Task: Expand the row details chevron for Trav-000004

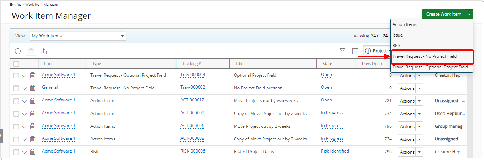Action: coord(24,76)
